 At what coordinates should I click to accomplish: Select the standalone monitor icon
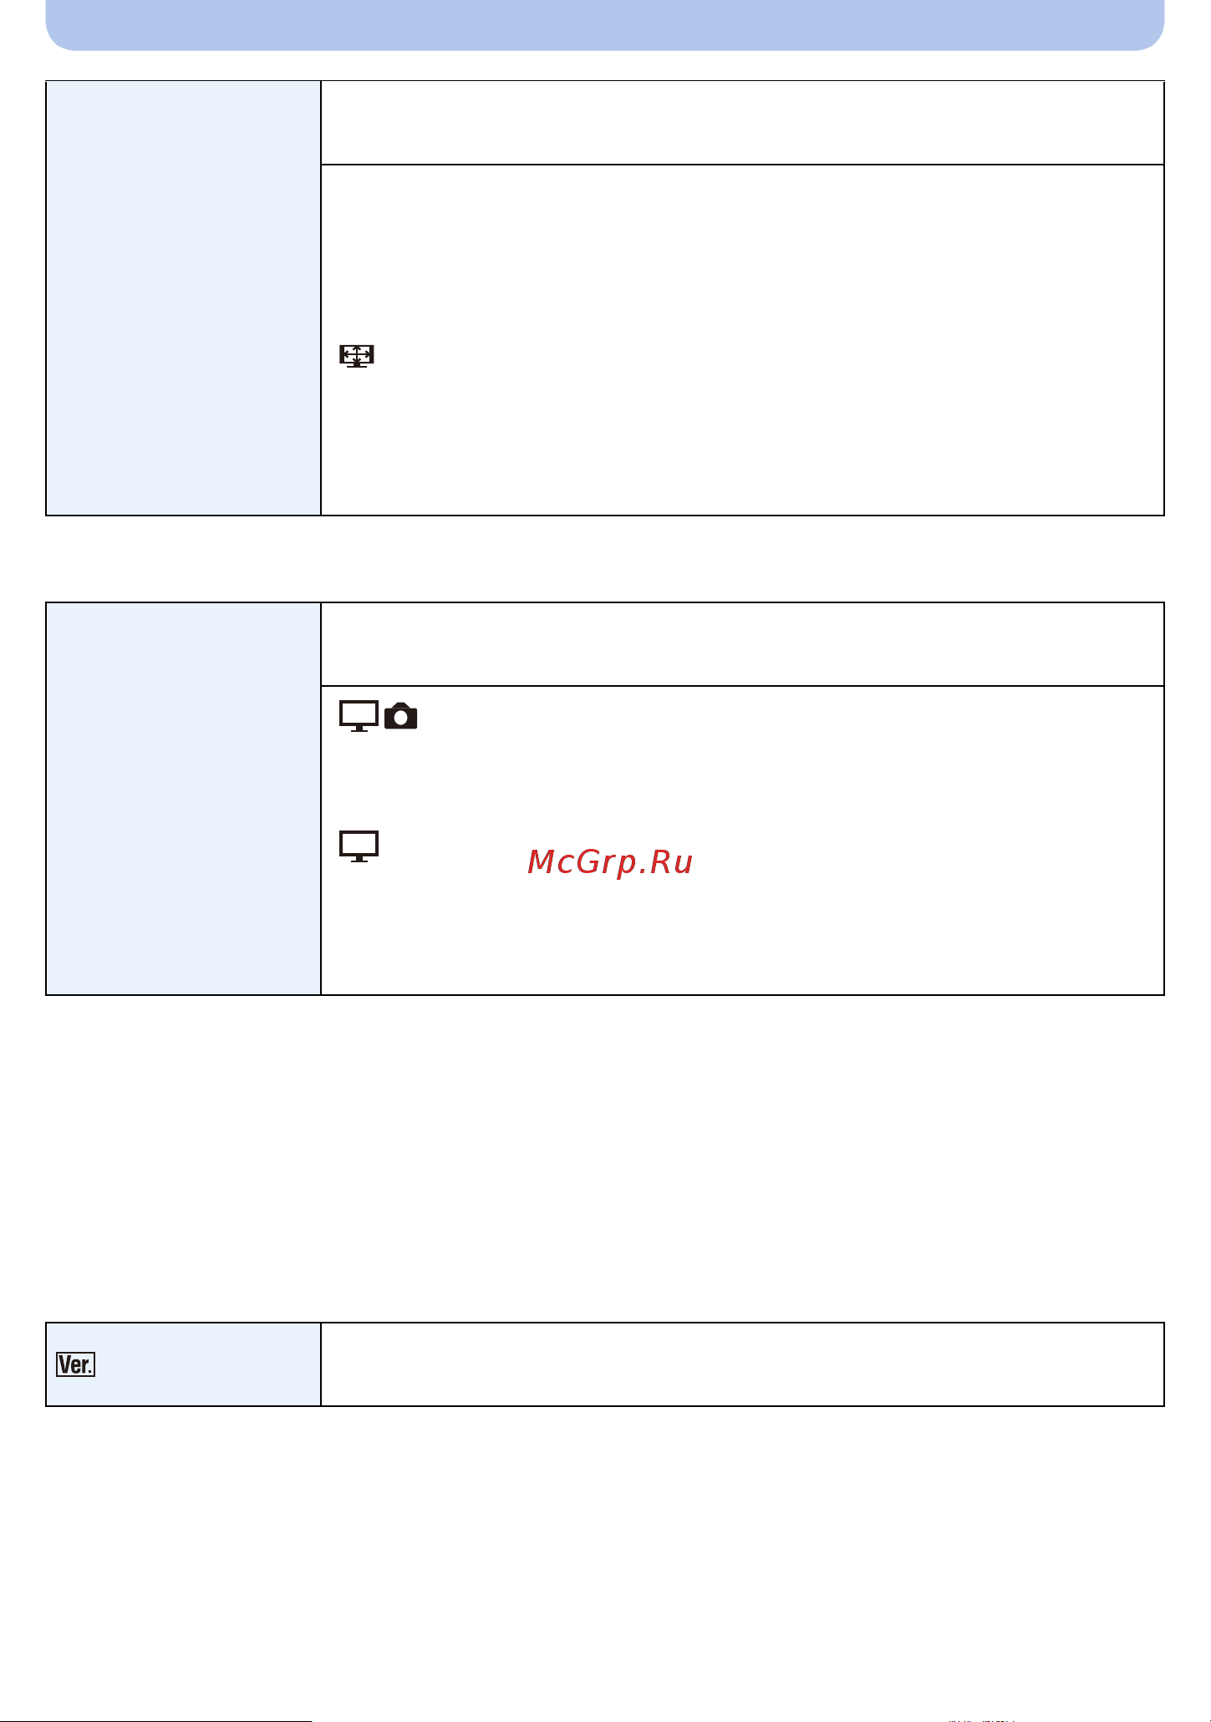click(x=359, y=846)
